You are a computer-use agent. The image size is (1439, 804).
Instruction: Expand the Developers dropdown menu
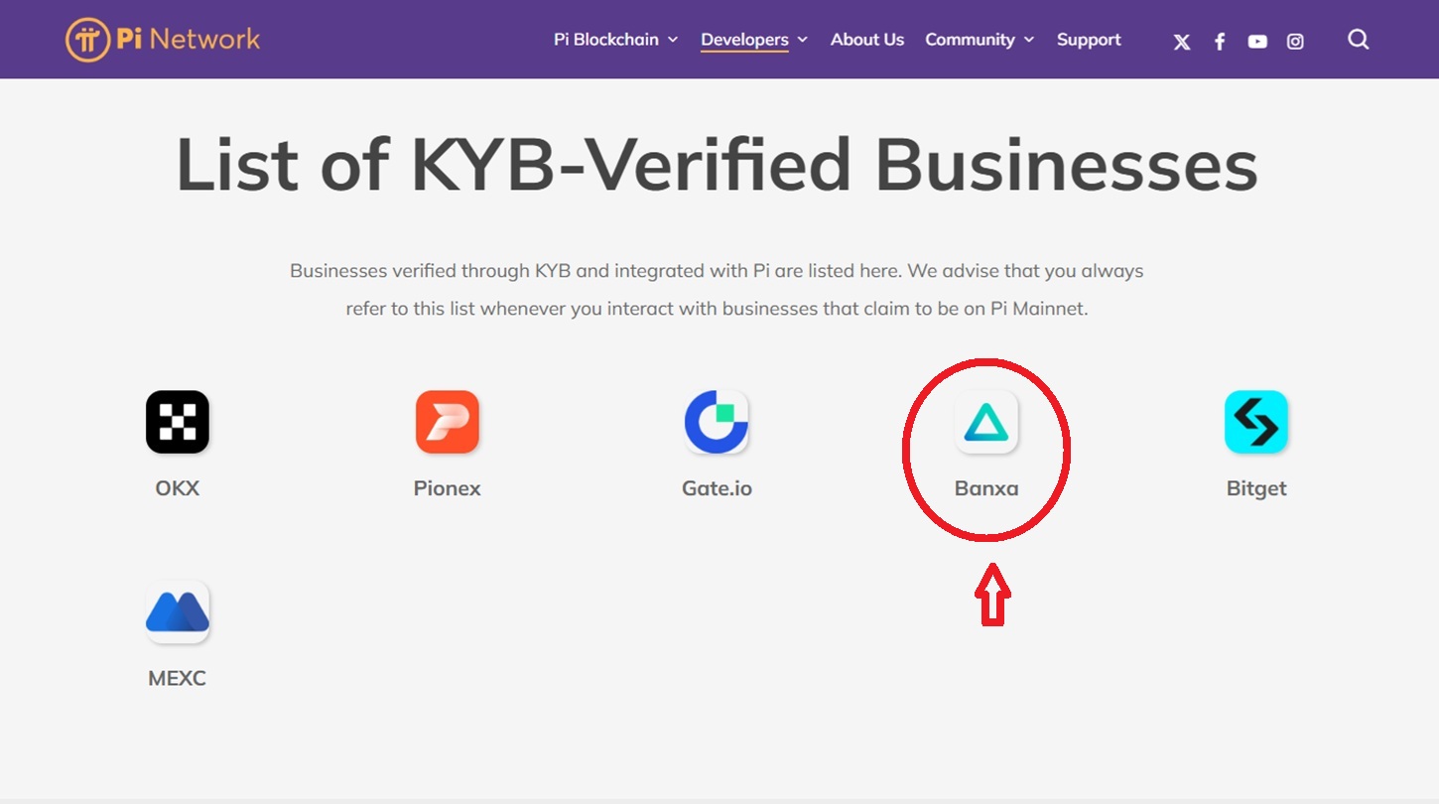[754, 40]
